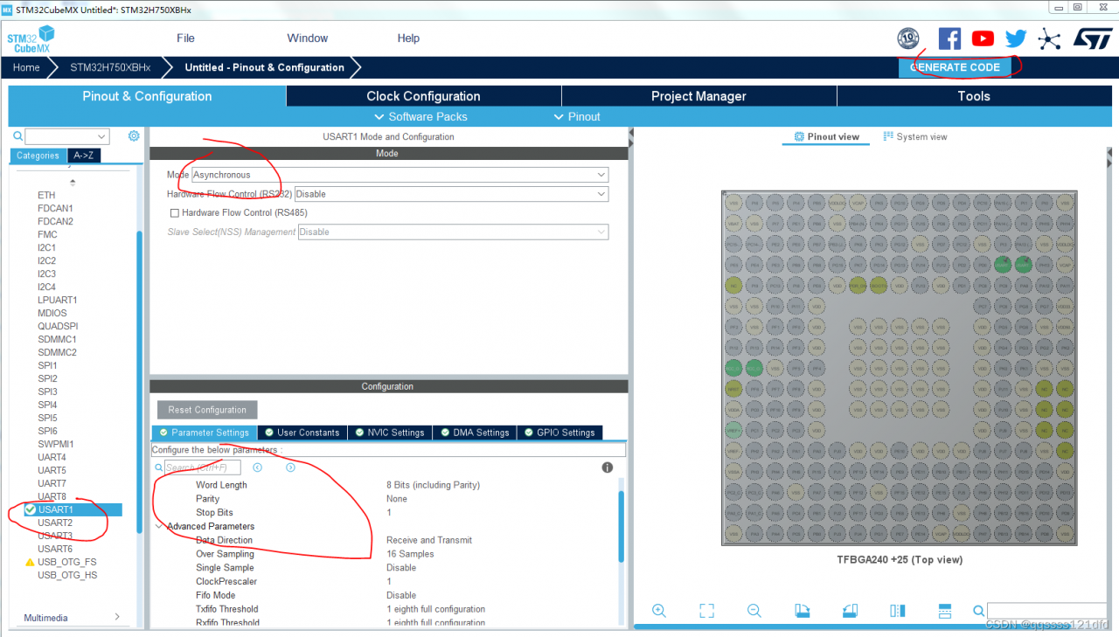
Task: Switch to the Project Manager tab
Action: tap(699, 96)
